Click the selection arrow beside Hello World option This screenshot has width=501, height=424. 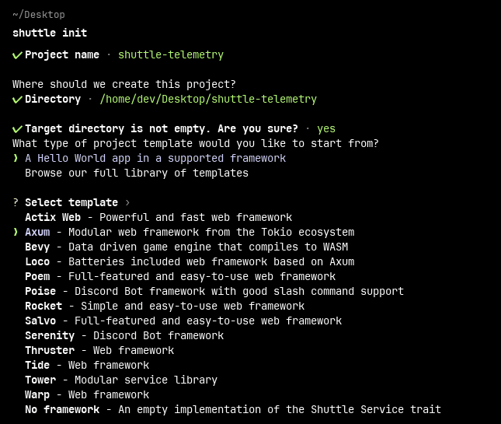pos(16,158)
